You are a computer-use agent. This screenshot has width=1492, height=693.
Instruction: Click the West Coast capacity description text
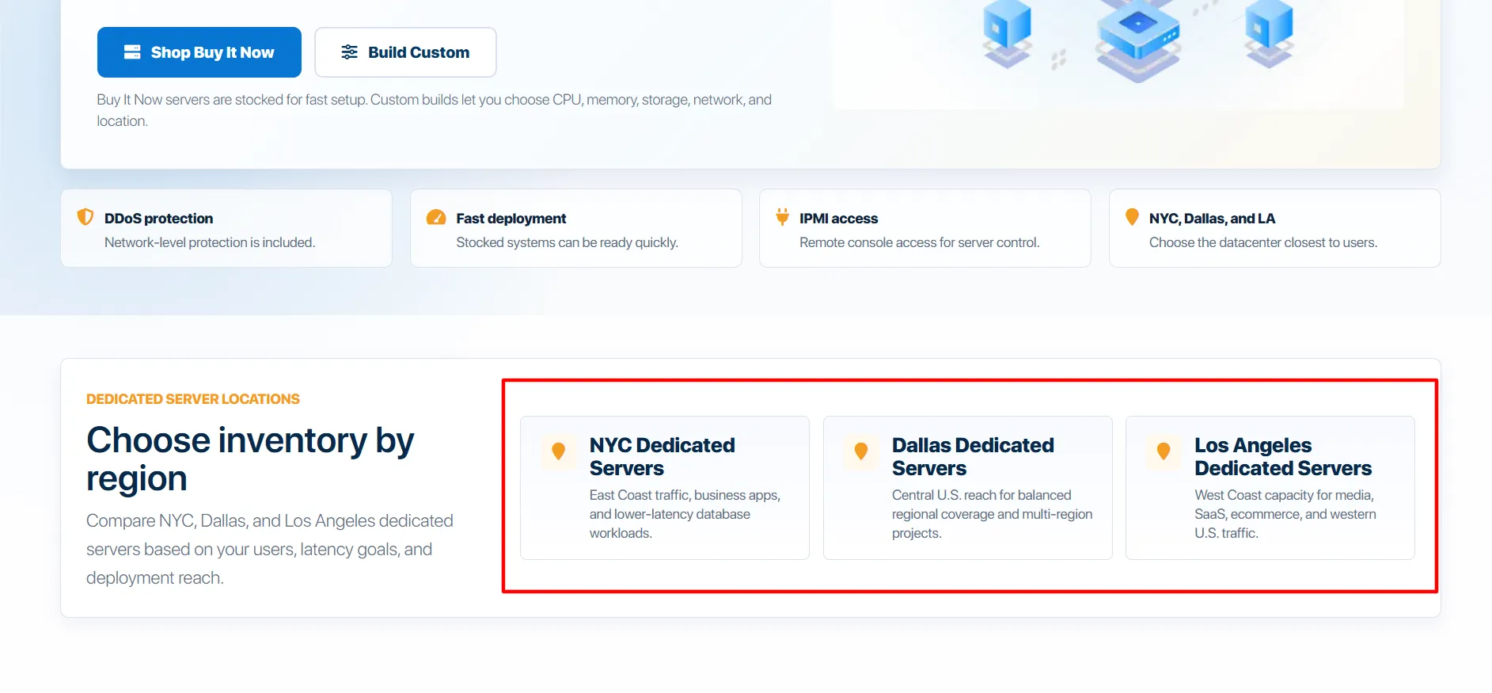pos(1285,514)
